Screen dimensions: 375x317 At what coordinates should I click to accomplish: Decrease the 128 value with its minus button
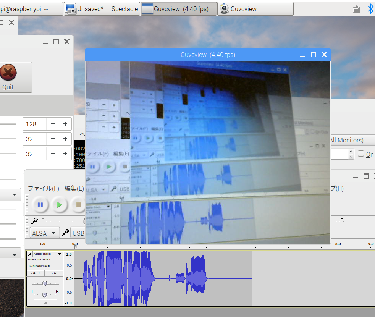53,124
